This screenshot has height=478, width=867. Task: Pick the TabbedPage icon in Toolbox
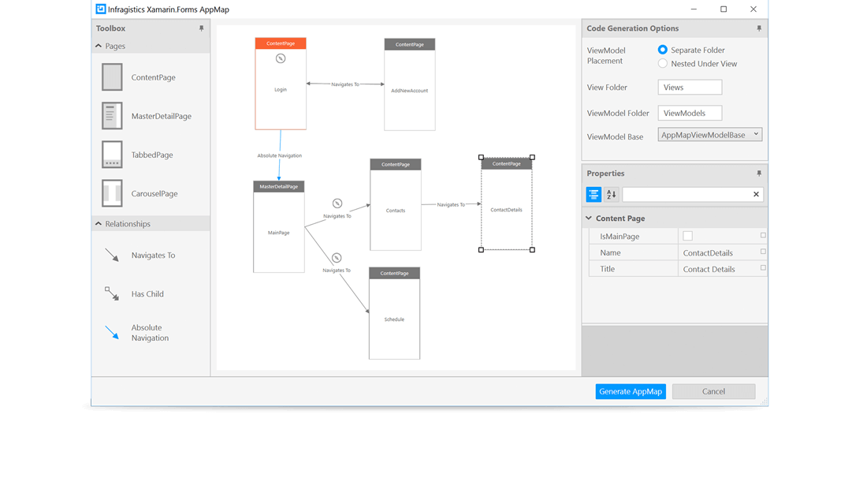click(x=112, y=155)
